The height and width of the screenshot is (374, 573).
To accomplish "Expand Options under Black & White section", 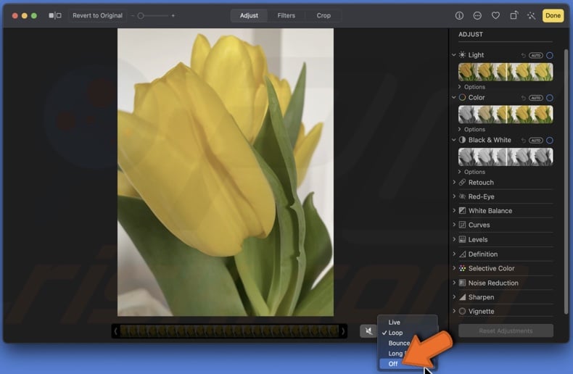I will 471,172.
